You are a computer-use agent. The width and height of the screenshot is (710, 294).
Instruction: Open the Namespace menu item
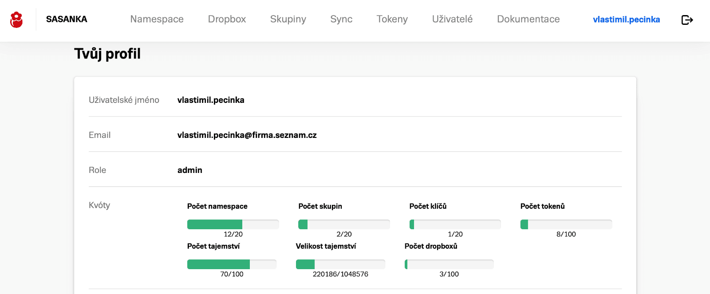point(157,19)
